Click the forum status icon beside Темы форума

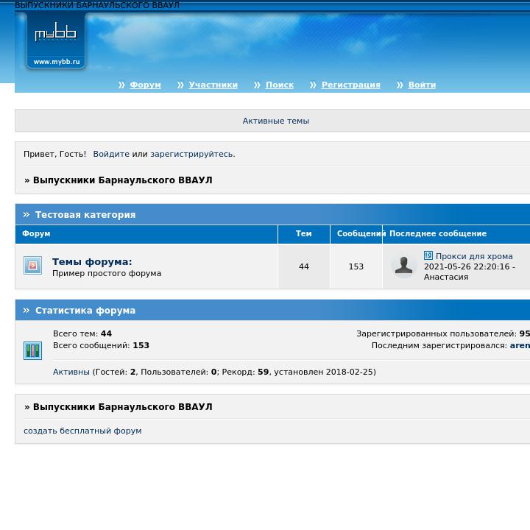click(33, 265)
